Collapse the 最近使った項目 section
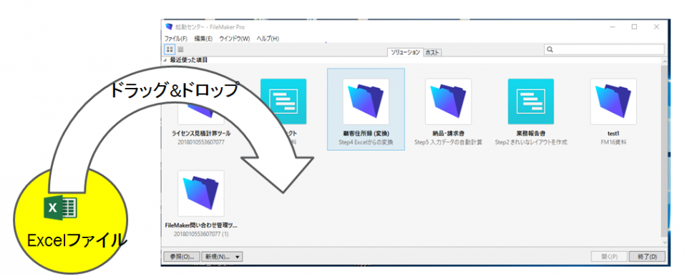 click(165, 60)
